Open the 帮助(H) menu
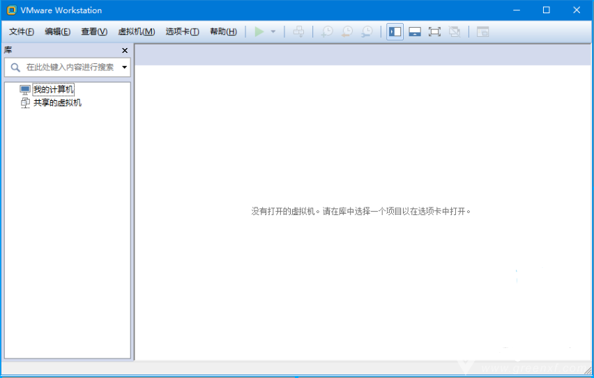Screen dimensions: 594x378 (x=223, y=32)
